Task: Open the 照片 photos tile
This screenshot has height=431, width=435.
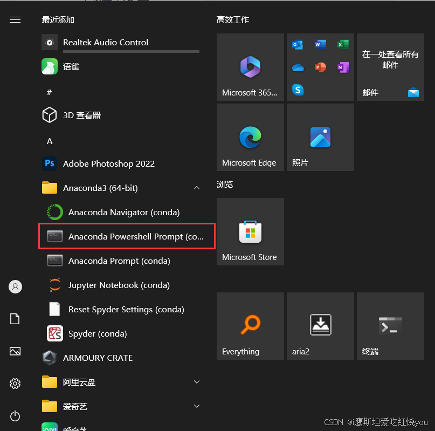Action: pyautogui.click(x=320, y=137)
